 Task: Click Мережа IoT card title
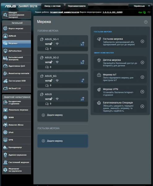(x=110, y=75)
